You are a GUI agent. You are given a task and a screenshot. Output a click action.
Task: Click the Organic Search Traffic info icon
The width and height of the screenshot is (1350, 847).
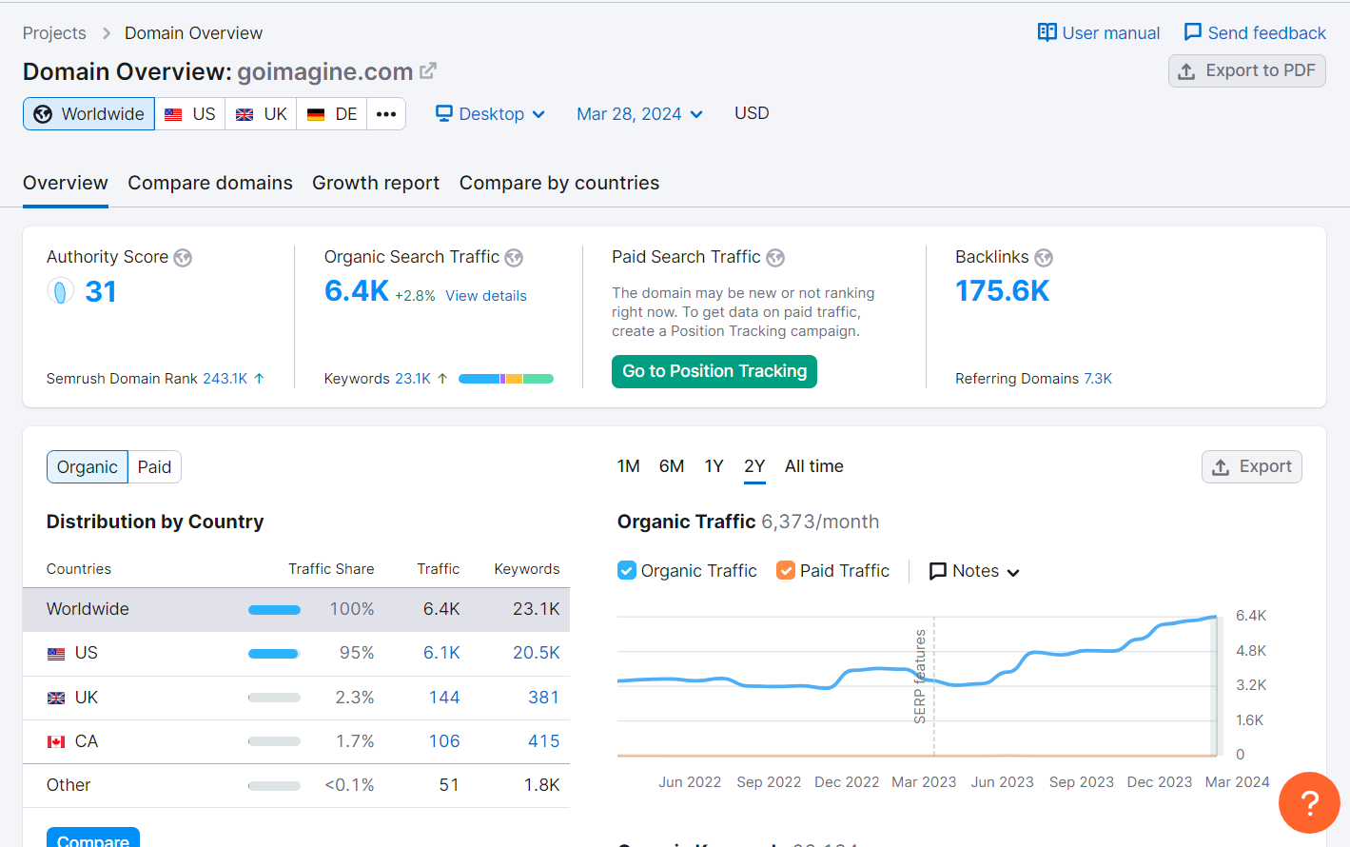514,257
